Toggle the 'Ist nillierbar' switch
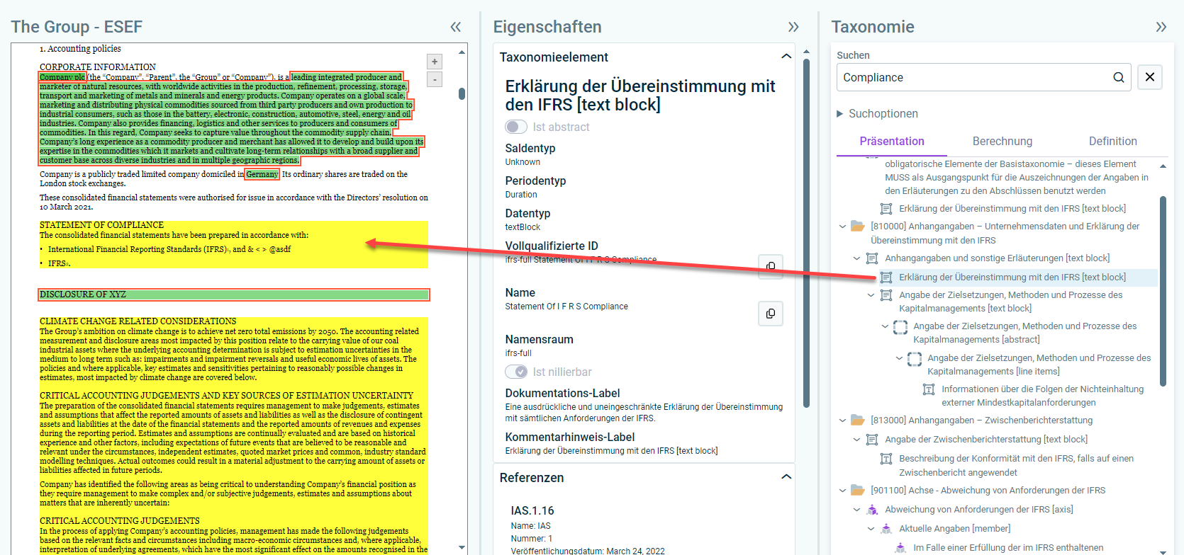 (515, 372)
